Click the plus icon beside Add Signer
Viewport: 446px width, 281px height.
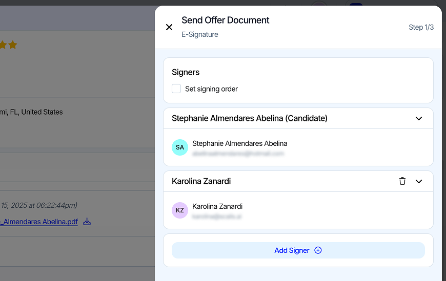[318, 250]
